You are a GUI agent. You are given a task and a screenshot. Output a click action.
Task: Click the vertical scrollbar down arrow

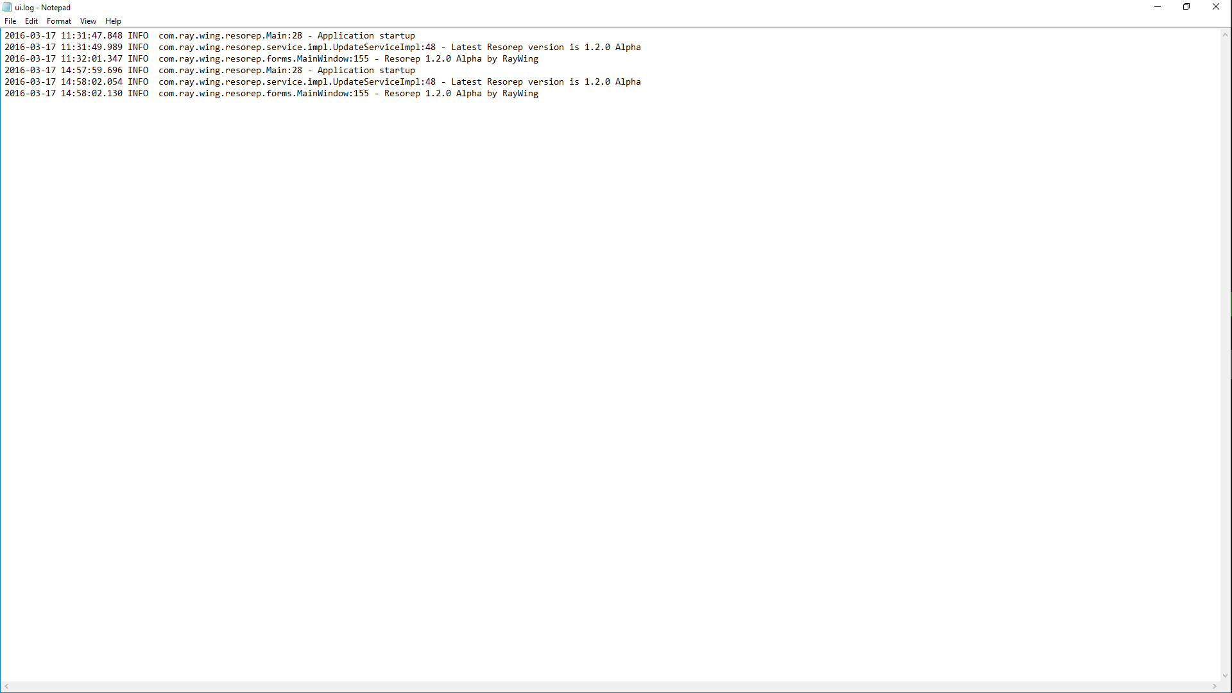[1225, 675]
